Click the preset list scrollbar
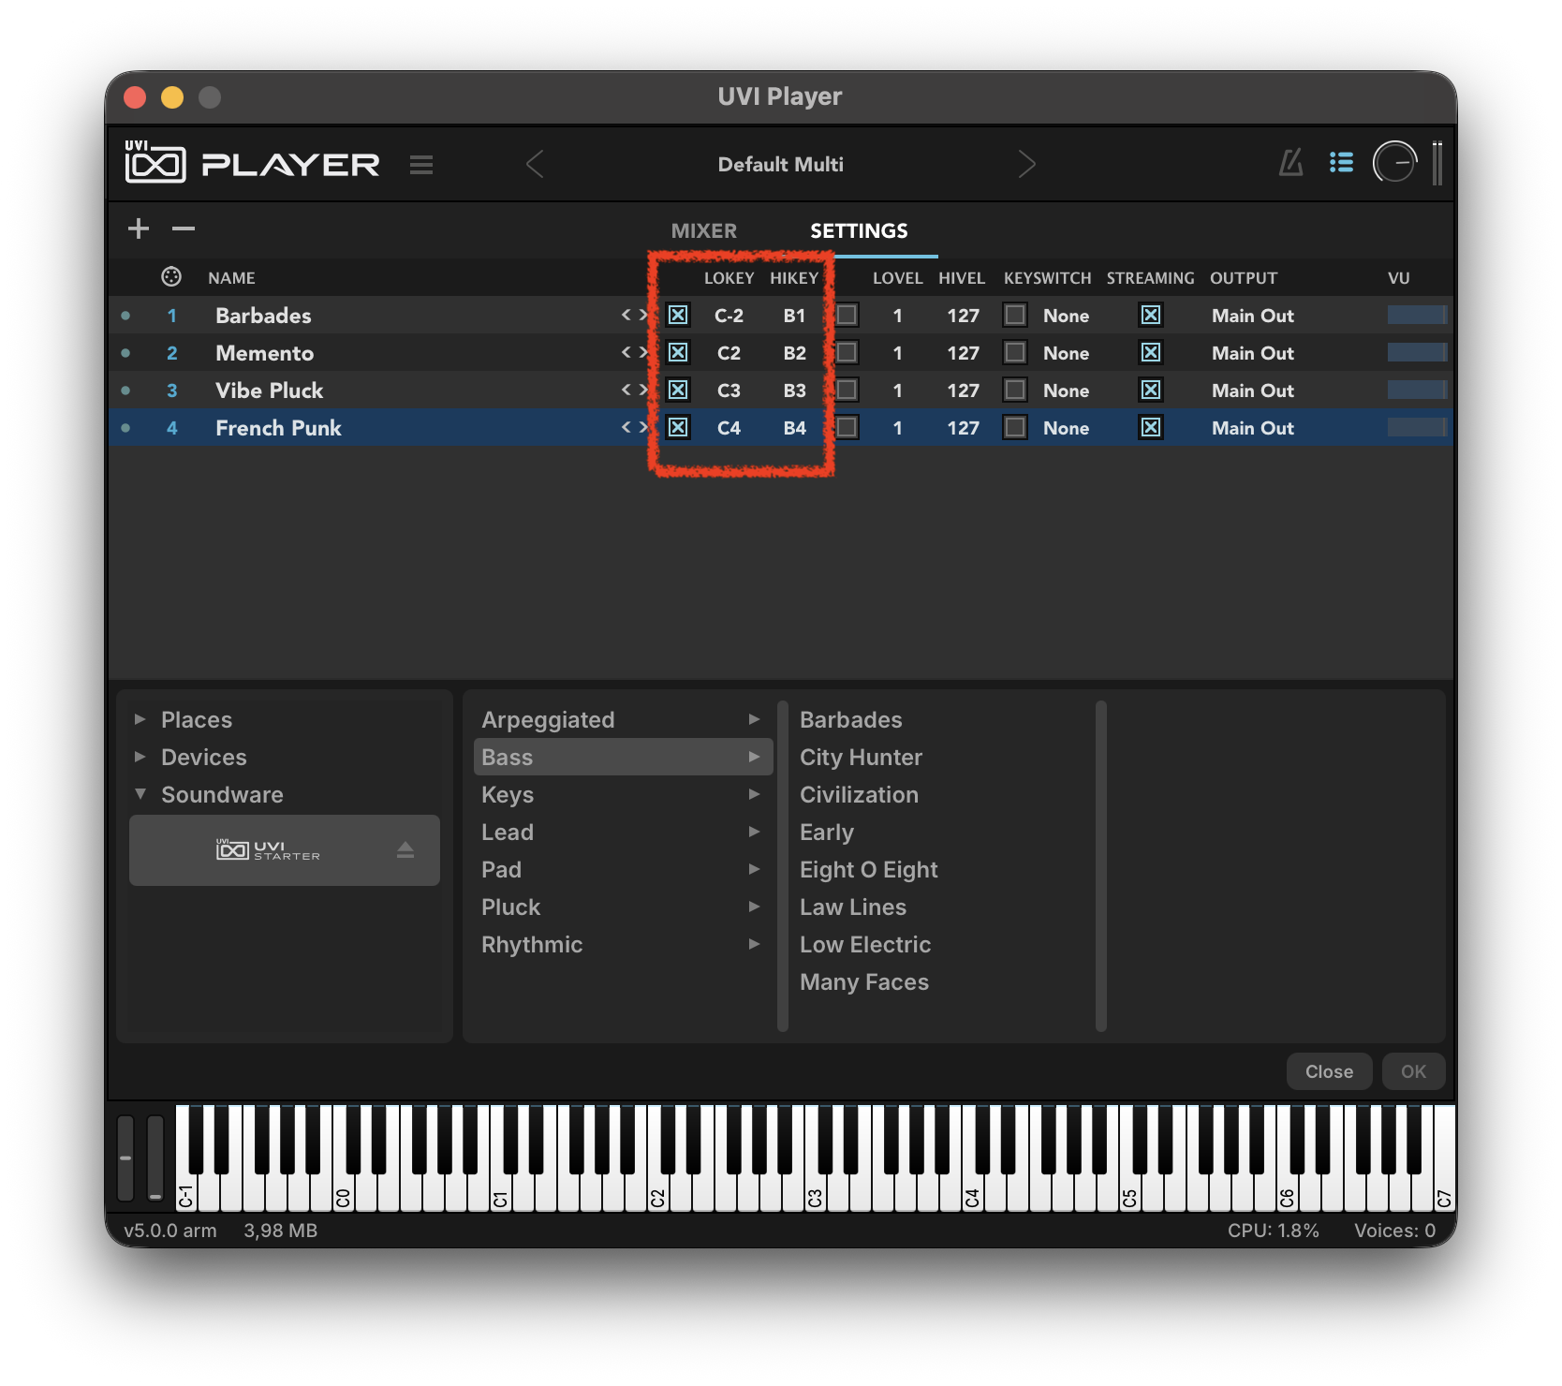Image resolution: width=1562 pixels, height=1386 pixels. pos(1101,866)
